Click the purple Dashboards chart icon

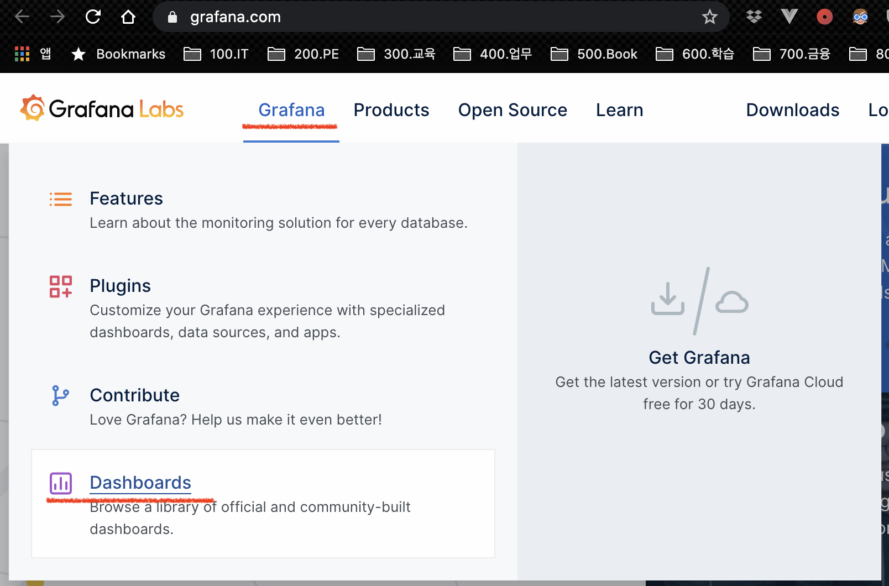(61, 483)
